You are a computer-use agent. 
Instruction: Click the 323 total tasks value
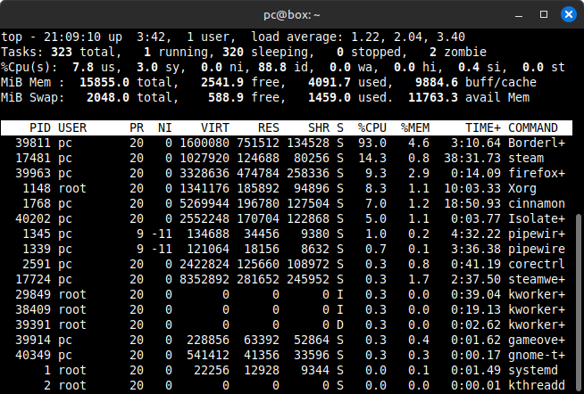[62, 52]
